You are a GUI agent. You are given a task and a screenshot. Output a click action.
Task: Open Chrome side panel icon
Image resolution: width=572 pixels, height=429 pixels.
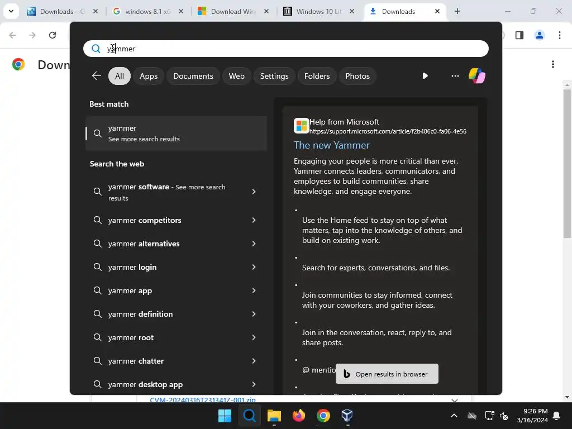519,35
